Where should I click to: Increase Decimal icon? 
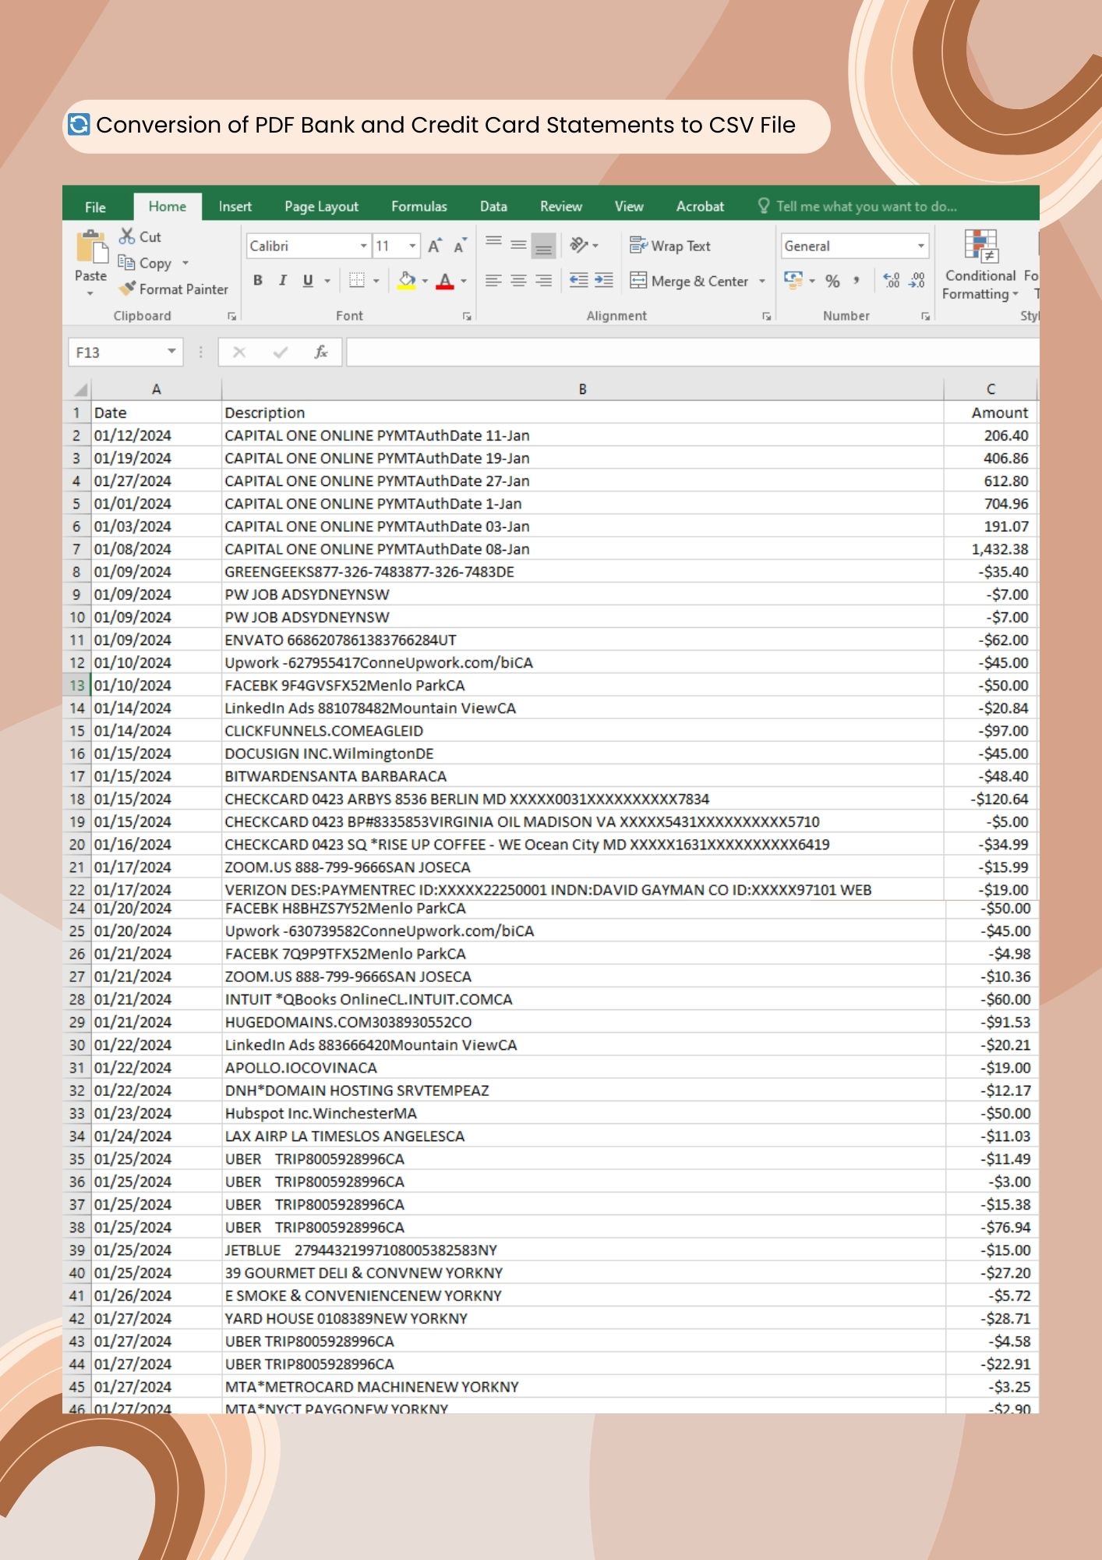tap(892, 281)
